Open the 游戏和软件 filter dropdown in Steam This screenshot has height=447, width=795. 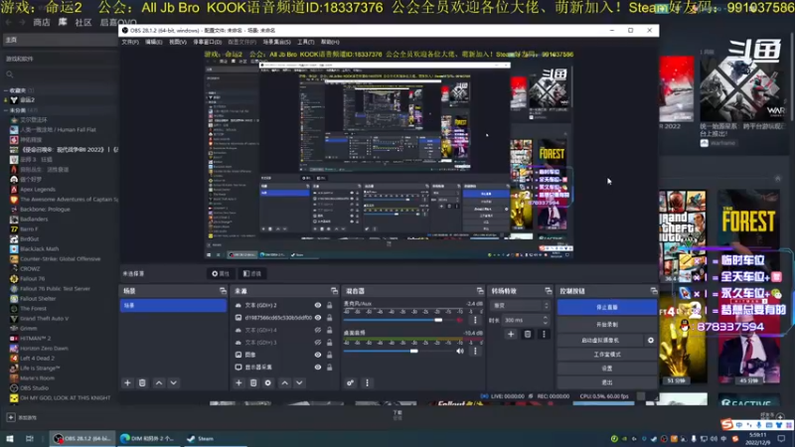60,59
